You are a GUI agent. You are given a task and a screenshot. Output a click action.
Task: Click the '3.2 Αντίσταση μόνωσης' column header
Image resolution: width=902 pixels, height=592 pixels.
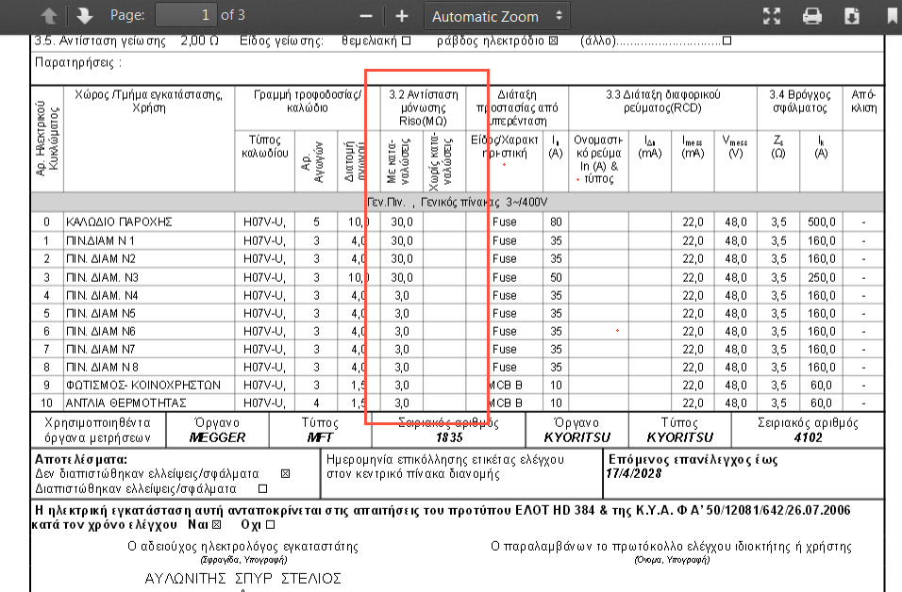(423, 107)
